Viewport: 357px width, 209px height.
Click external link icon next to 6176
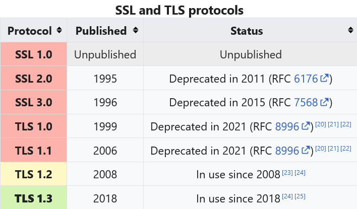[325, 79]
